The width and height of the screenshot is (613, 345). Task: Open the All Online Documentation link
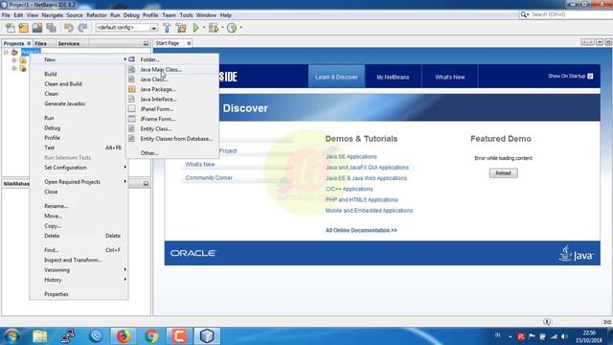click(x=361, y=230)
